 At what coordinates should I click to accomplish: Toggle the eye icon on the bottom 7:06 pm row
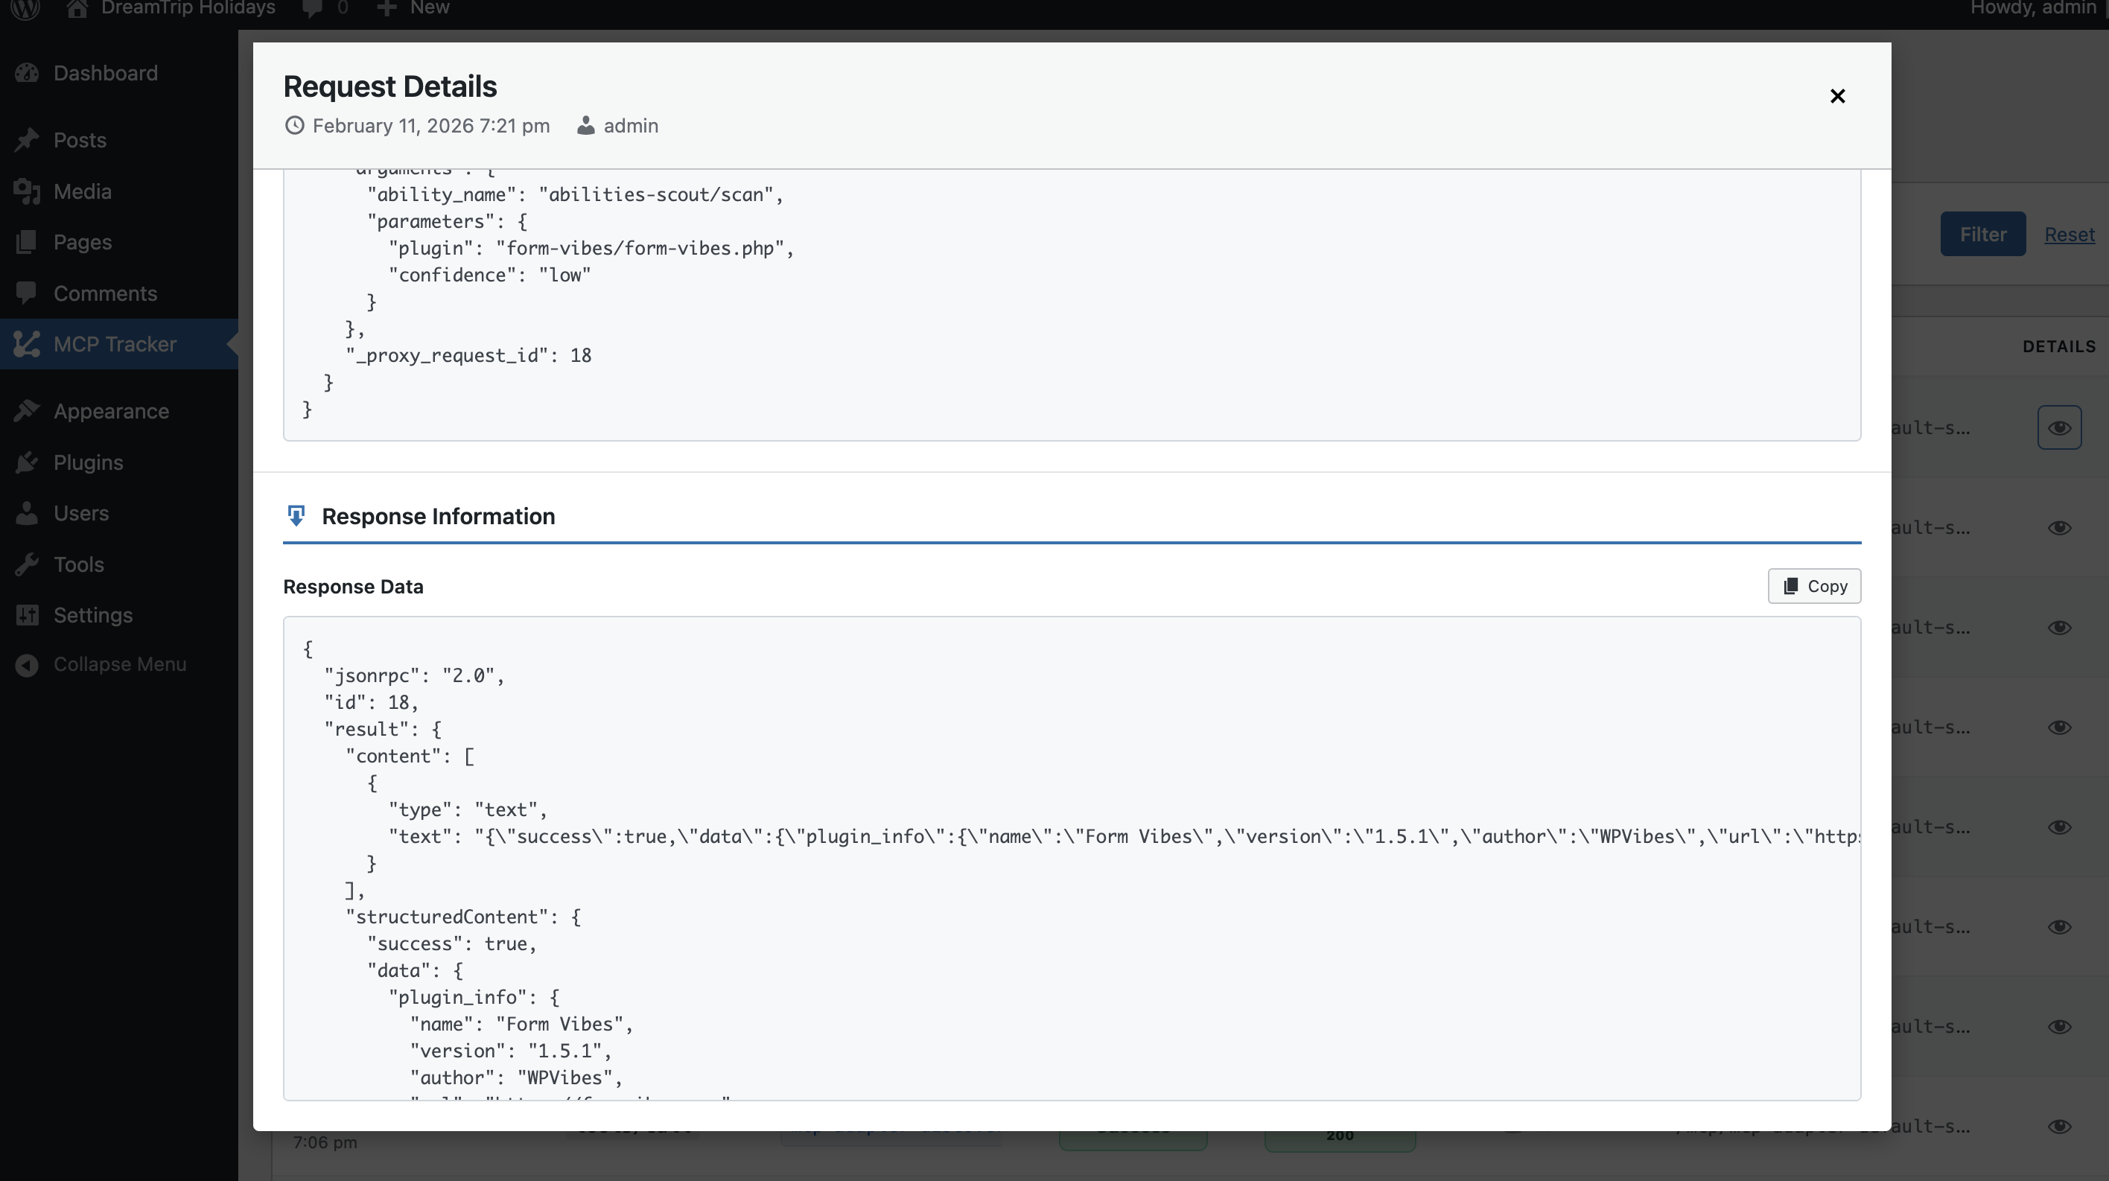(2061, 1127)
